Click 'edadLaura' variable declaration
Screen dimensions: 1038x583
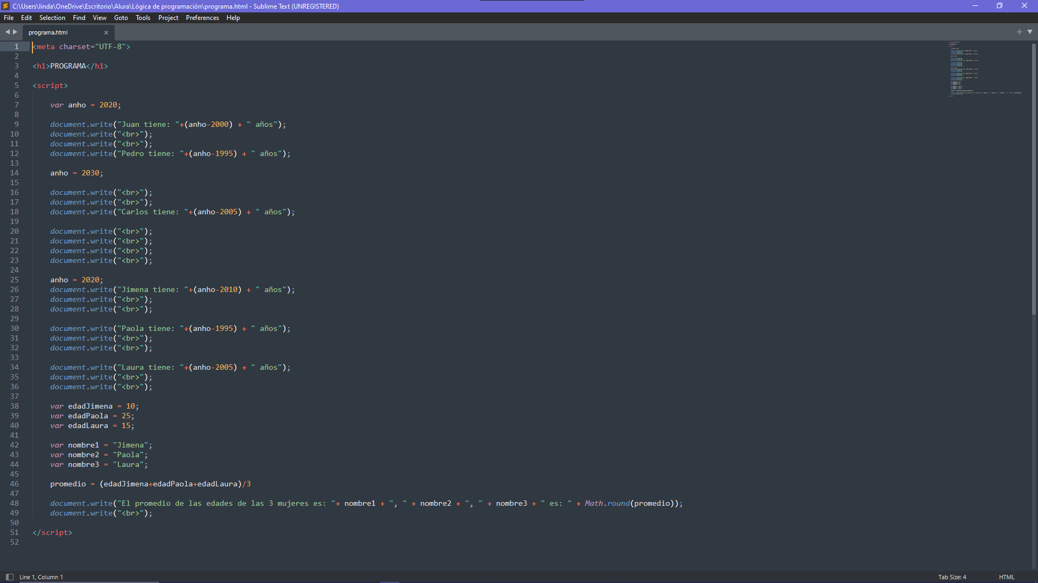click(92, 425)
